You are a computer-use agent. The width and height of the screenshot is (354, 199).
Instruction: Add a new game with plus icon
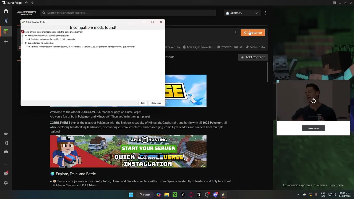(x=6, y=42)
